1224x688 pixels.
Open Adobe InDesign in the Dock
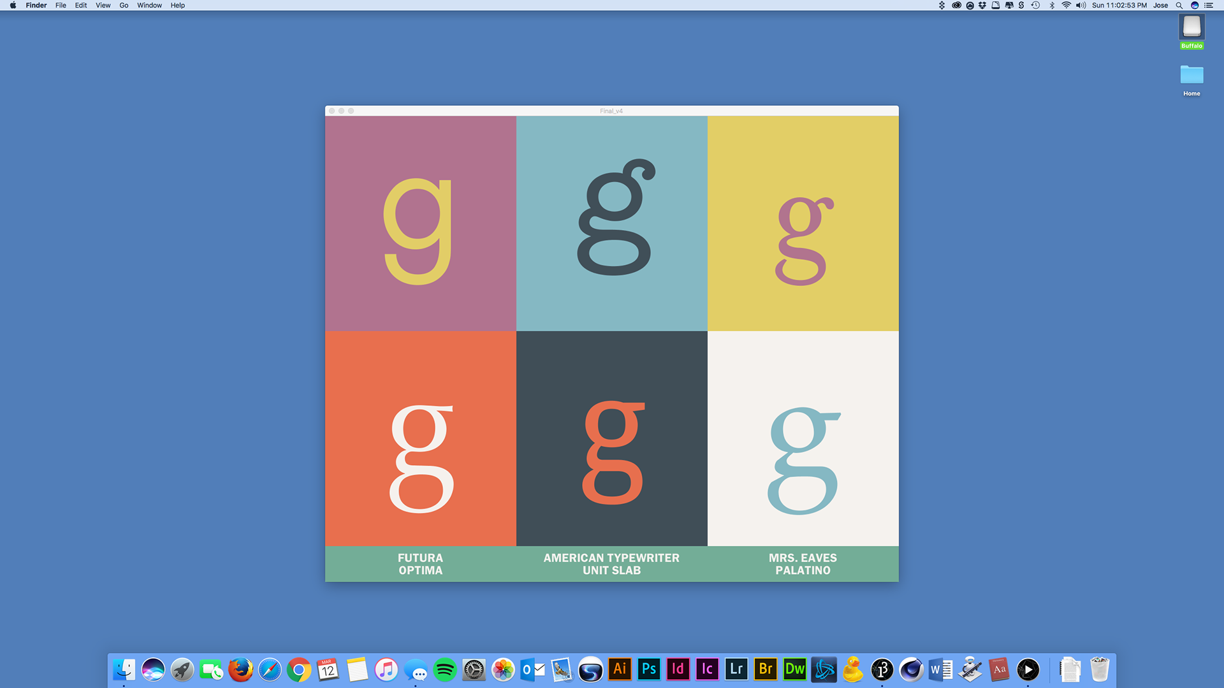[x=678, y=670]
